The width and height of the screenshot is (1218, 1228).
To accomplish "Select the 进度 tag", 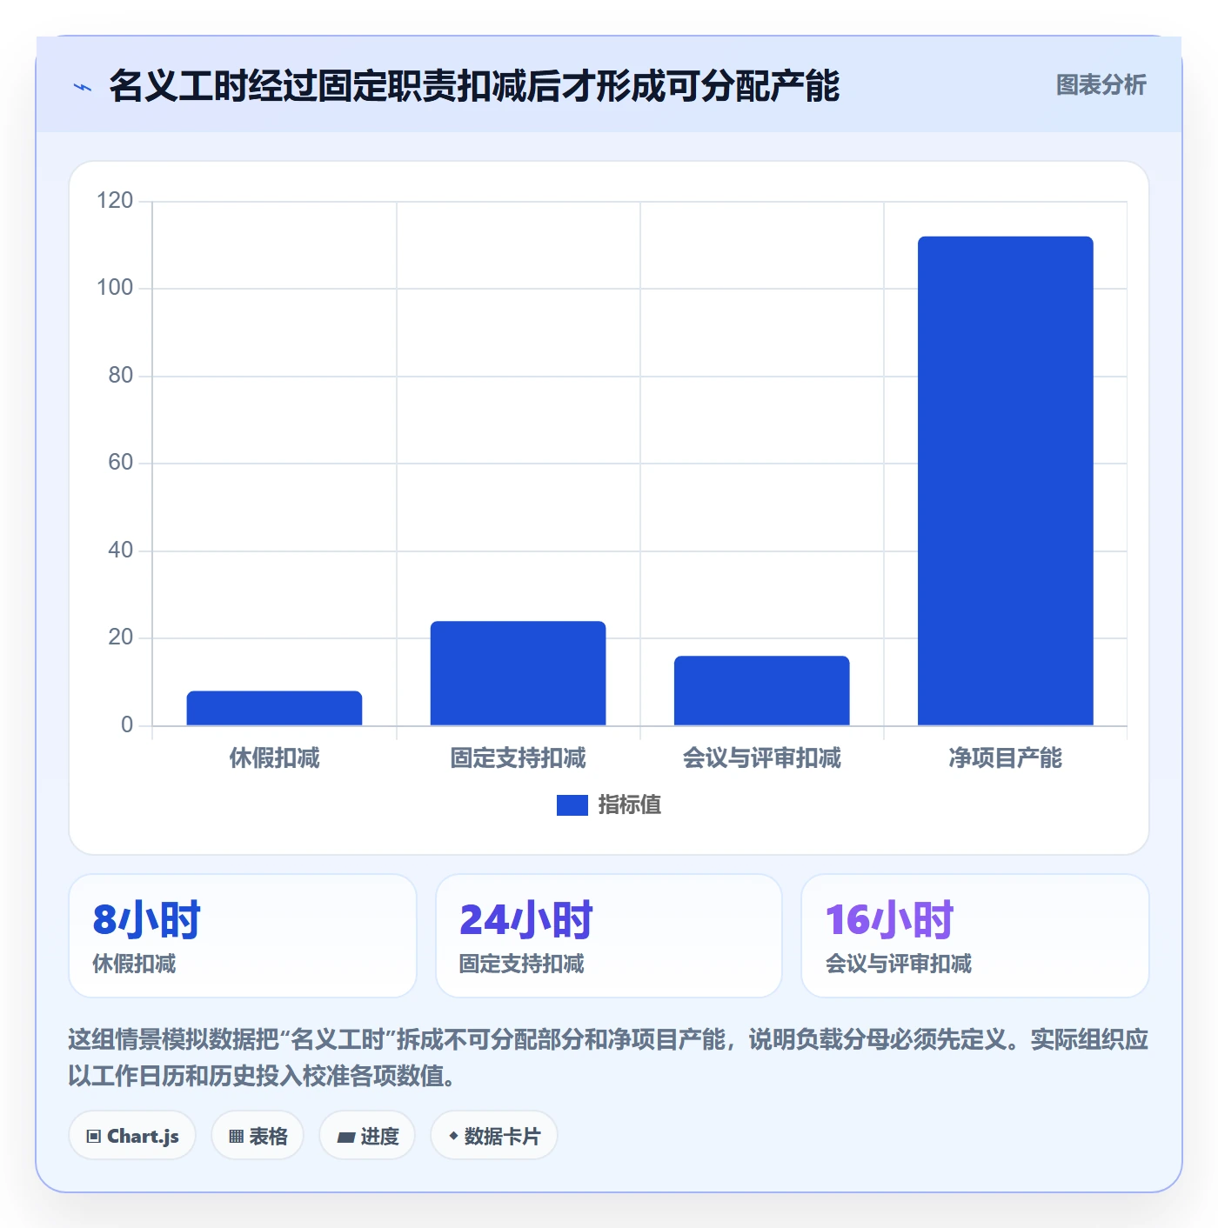I will coord(367,1135).
